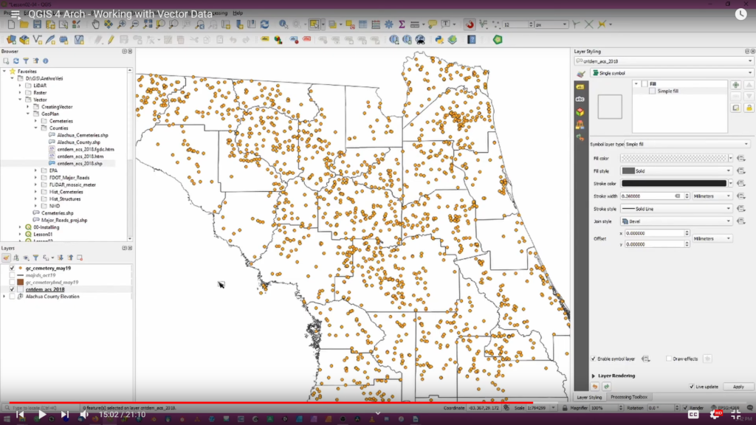Click the Browser panel filter icon
Viewport: 756px width, 425px height.
tap(26, 61)
